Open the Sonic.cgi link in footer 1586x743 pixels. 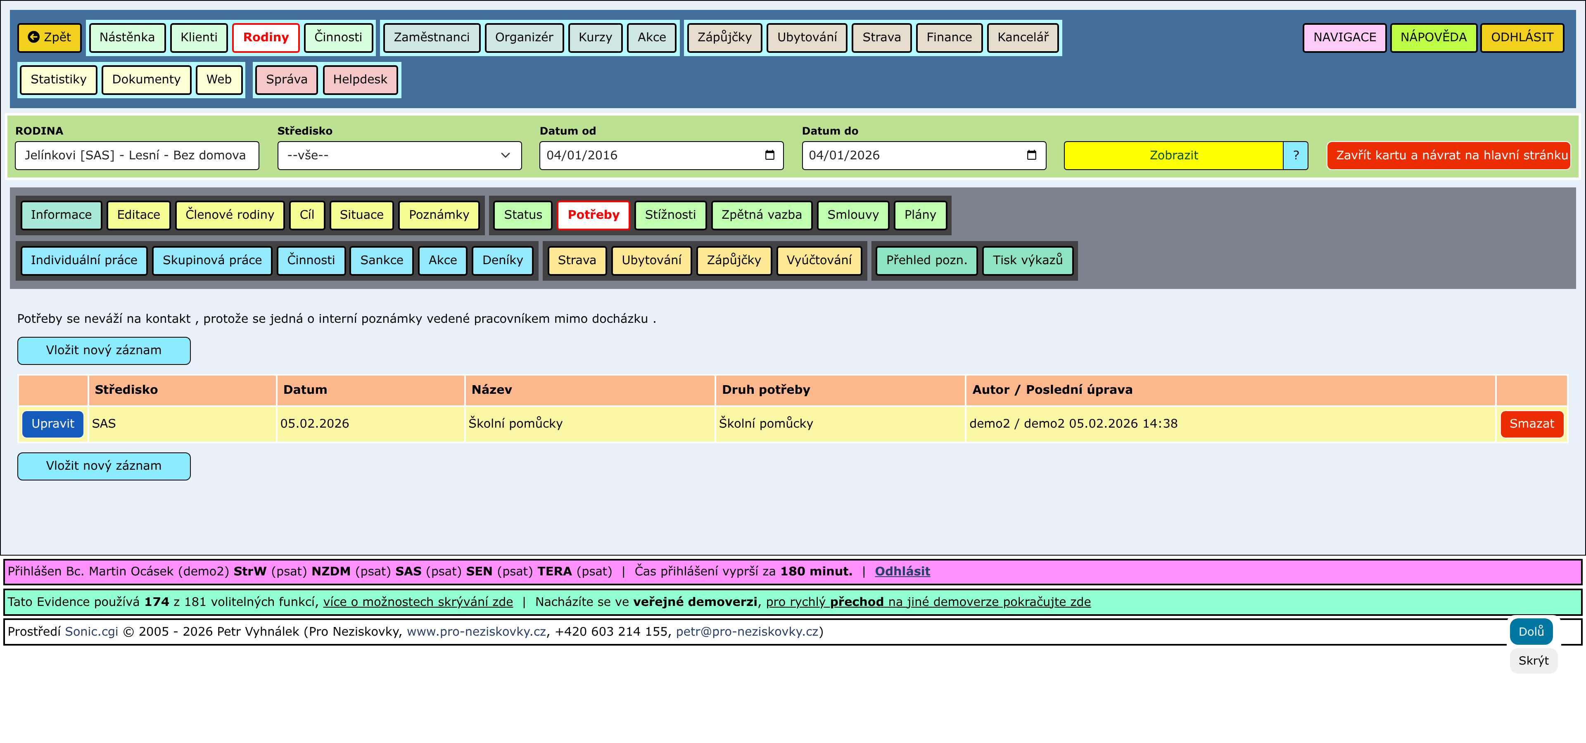pyautogui.click(x=92, y=632)
